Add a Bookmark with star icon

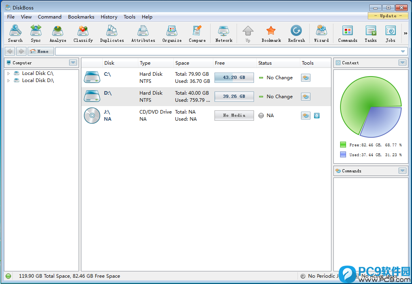[271, 34]
